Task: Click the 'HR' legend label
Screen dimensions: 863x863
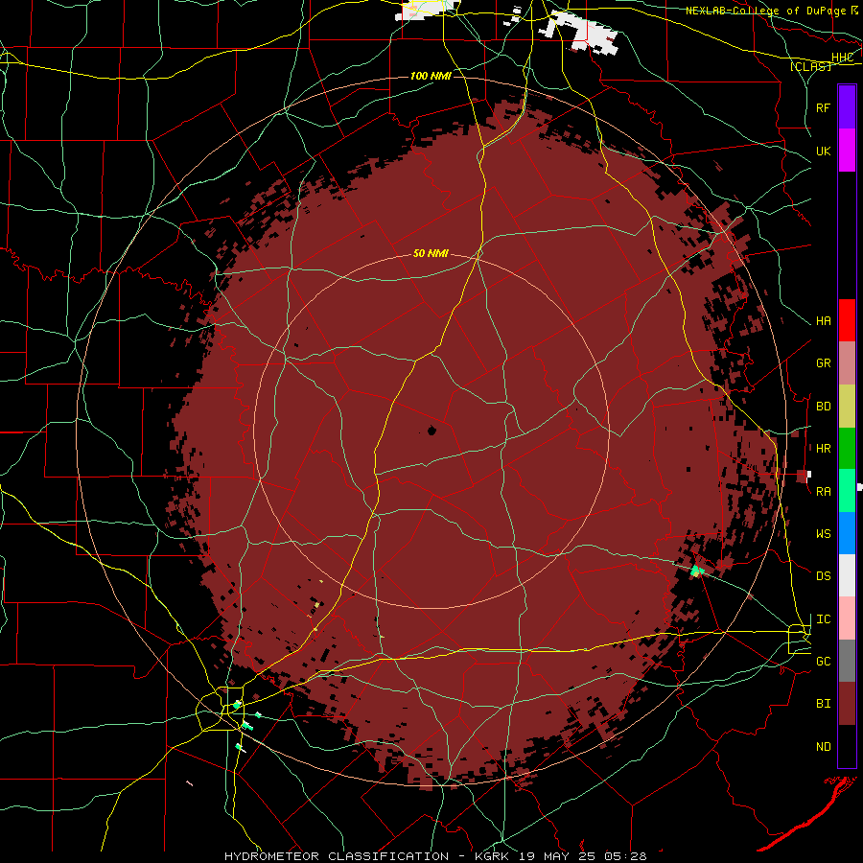Action: [x=824, y=449]
